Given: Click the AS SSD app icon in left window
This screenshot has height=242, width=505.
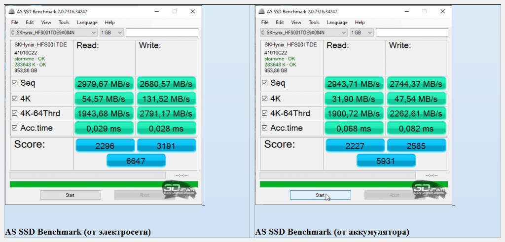Looking at the screenshot, I should point(11,12).
